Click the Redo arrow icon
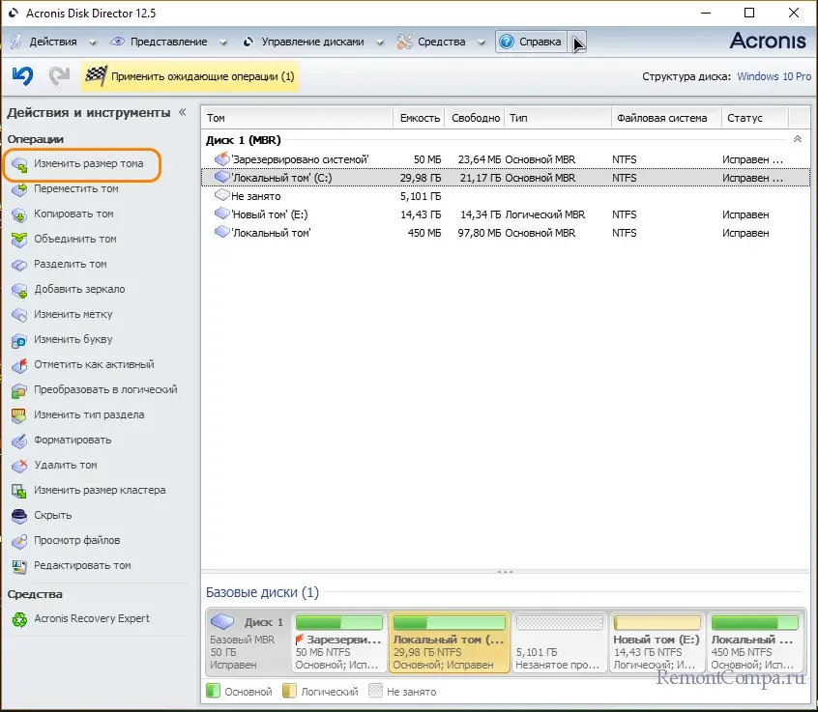818x712 pixels. tap(60, 76)
